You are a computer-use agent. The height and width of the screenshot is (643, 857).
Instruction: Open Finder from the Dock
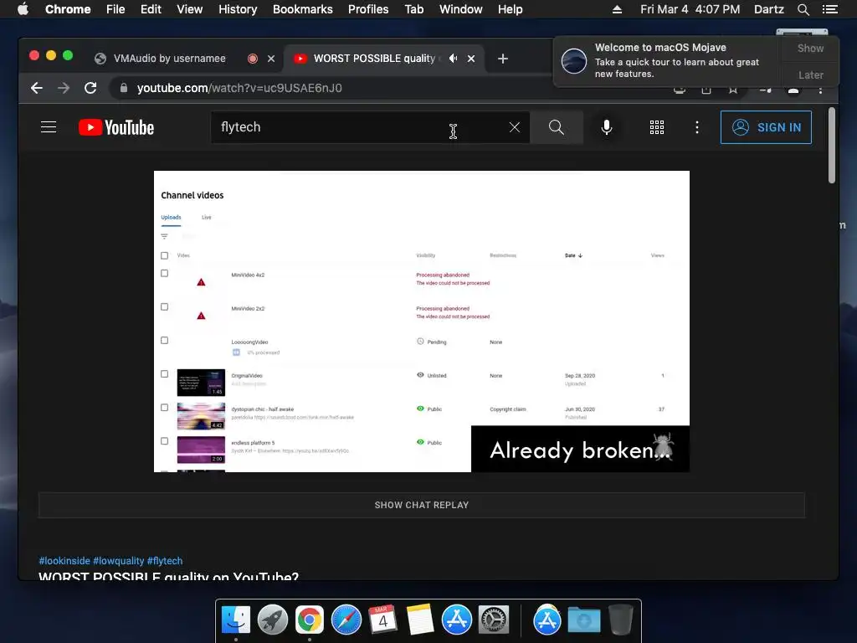pos(236,620)
